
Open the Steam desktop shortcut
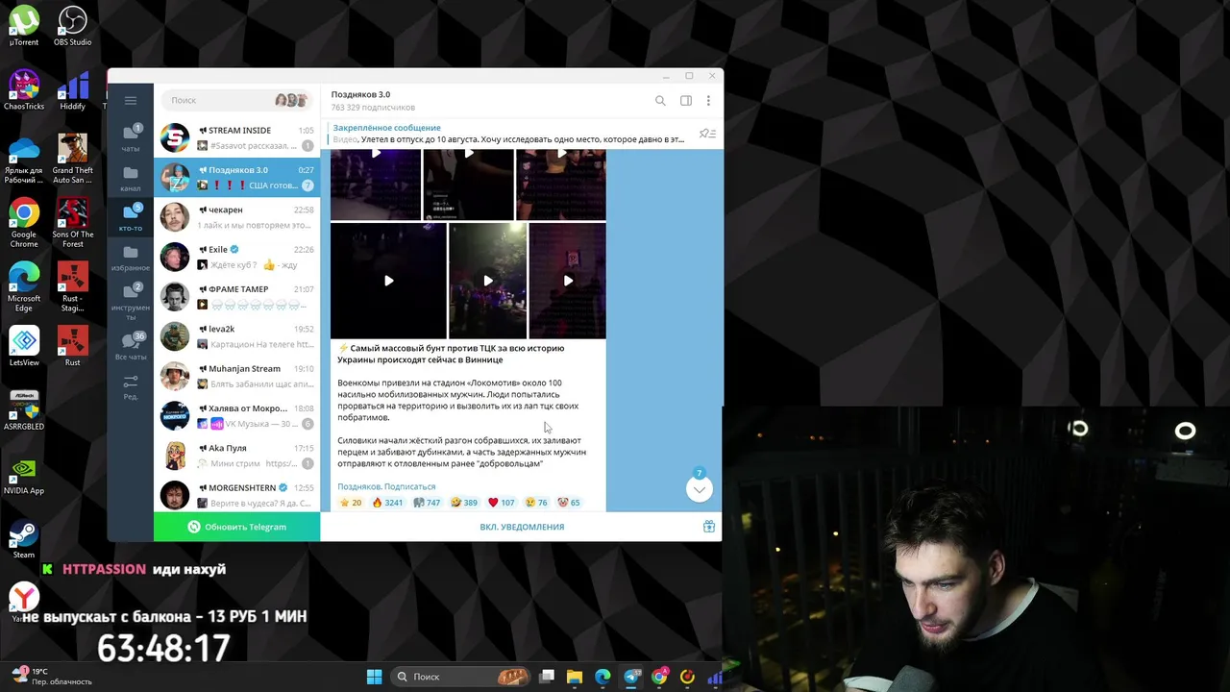[24, 538]
